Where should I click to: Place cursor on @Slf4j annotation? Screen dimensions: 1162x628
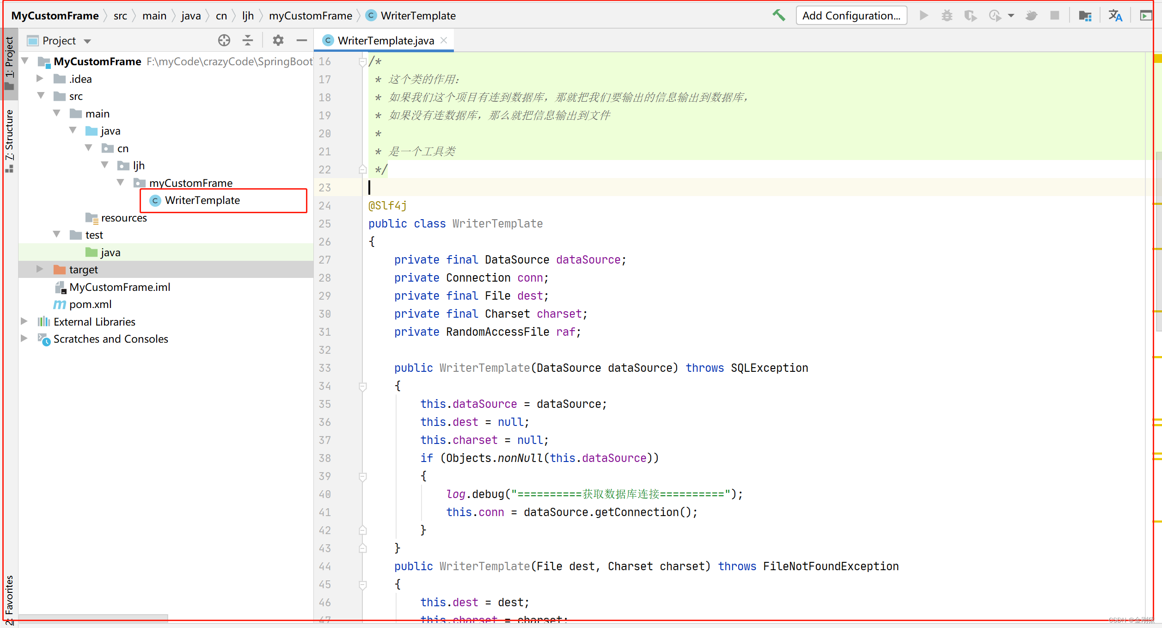point(387,206)
